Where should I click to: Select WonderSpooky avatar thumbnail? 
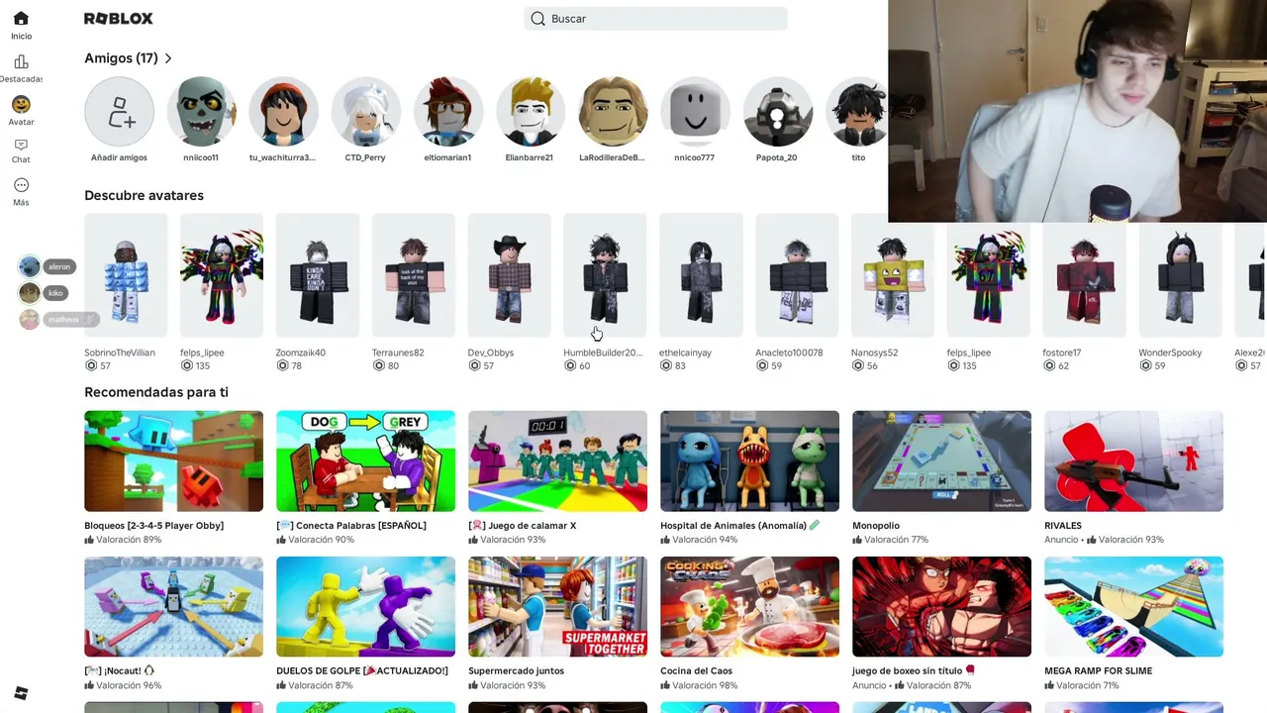click(1180, 279)
